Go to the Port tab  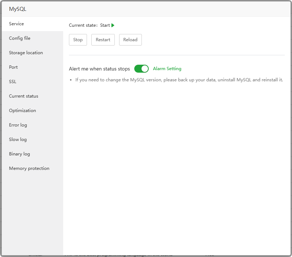[13, 67]
